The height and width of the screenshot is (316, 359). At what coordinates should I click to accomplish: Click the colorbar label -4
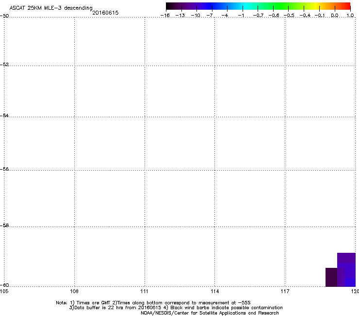tap(225, 16)
